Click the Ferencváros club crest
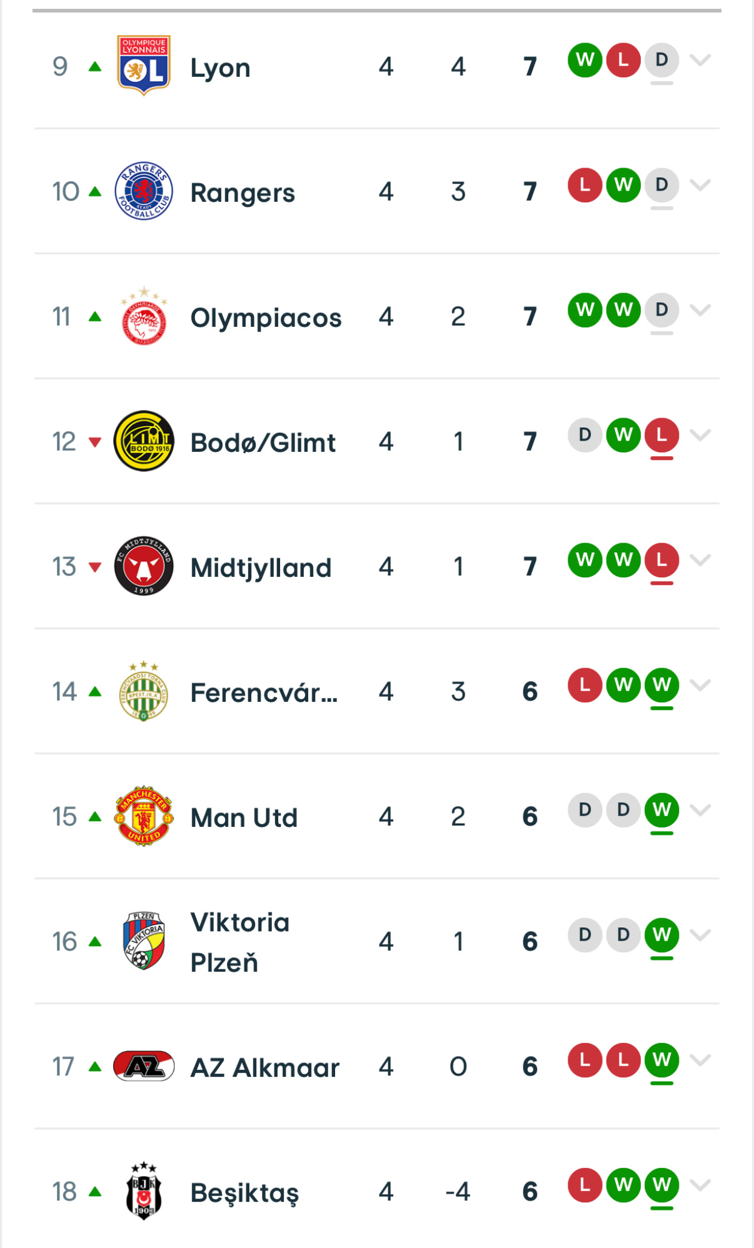 click(x=144, y=691)
